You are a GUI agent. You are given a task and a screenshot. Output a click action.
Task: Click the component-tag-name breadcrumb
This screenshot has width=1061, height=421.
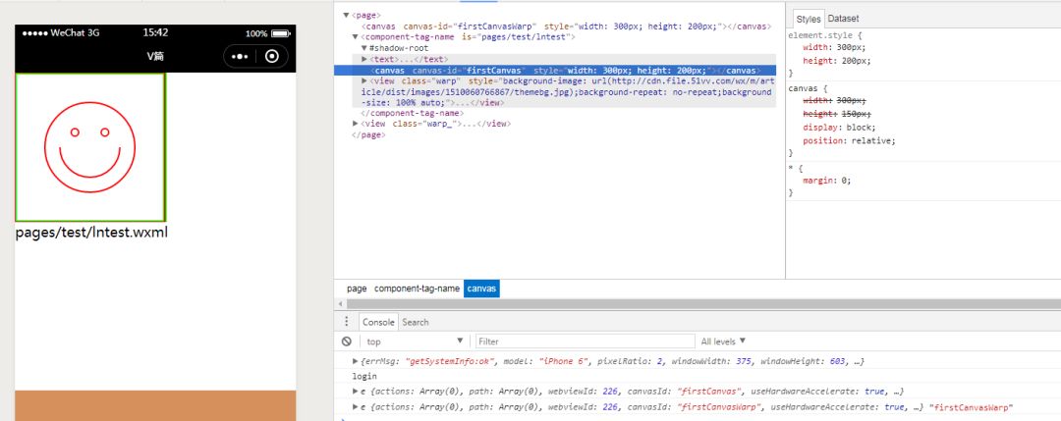[x=417, y=289]
